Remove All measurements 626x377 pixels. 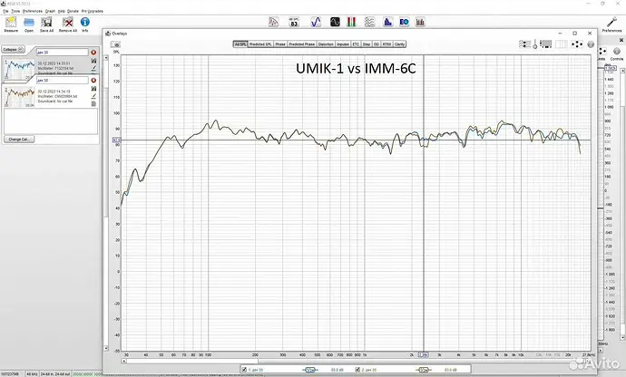pyautogui.click(x=67, y=24)
